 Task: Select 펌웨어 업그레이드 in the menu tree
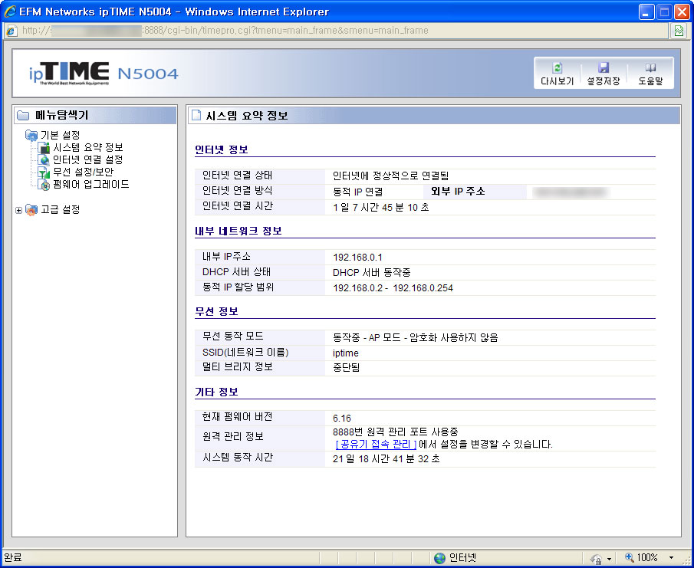click(x=91, y=185)
